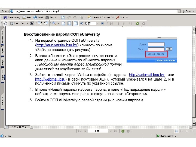The height and width of the screenshot is (147, 196).
Task: Select the Hand tool
Action: coord(5,23)
